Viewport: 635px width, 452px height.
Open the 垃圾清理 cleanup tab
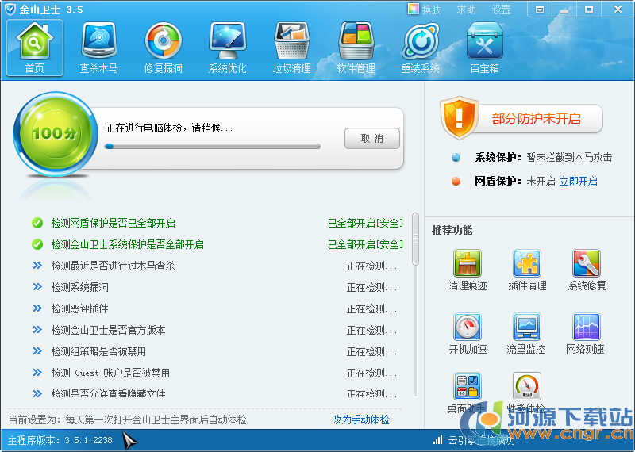(291, 48)
